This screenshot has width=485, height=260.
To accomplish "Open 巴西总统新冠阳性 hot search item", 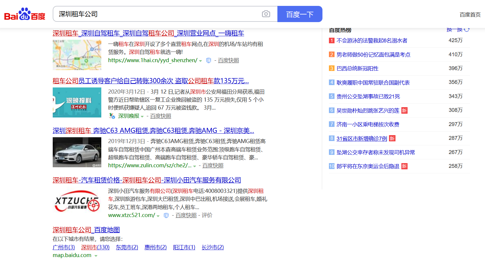I will click(x=357, y=69).
